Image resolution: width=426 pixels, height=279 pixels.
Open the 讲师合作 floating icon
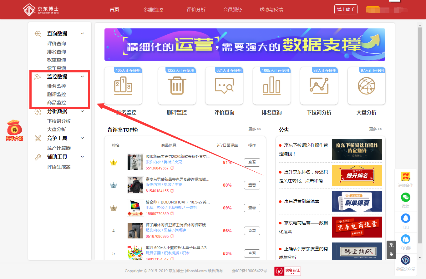(x=406, y=176)
